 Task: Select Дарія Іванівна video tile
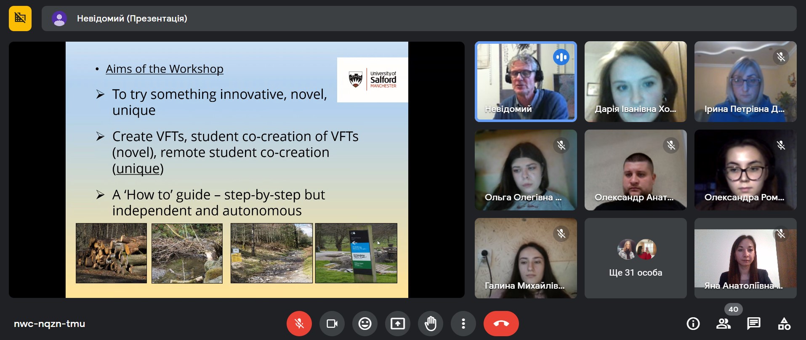(x=636, y=82)
